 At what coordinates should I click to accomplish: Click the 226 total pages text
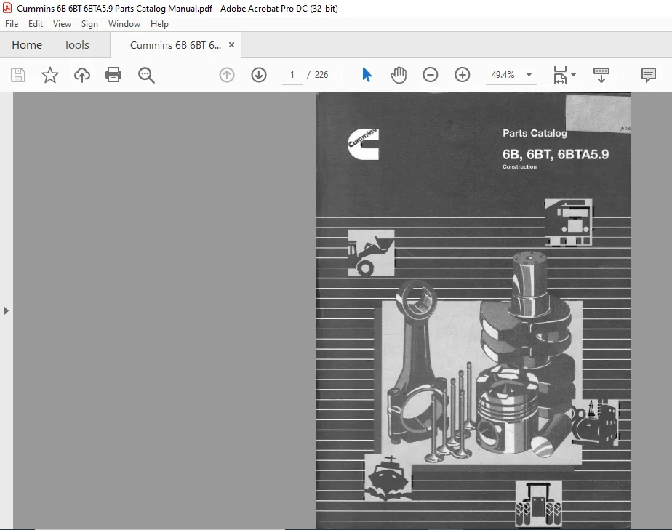coord(321,75)
